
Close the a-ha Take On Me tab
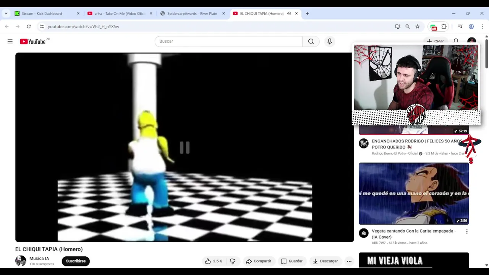click(x=151, y=13)
